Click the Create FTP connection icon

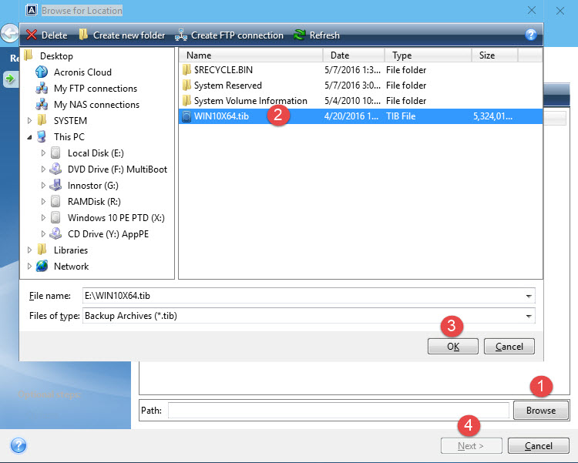coord(181,35)
